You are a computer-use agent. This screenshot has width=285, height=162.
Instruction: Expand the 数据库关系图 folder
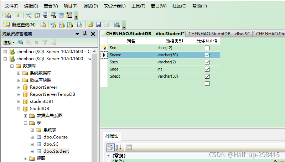[25, 116]
